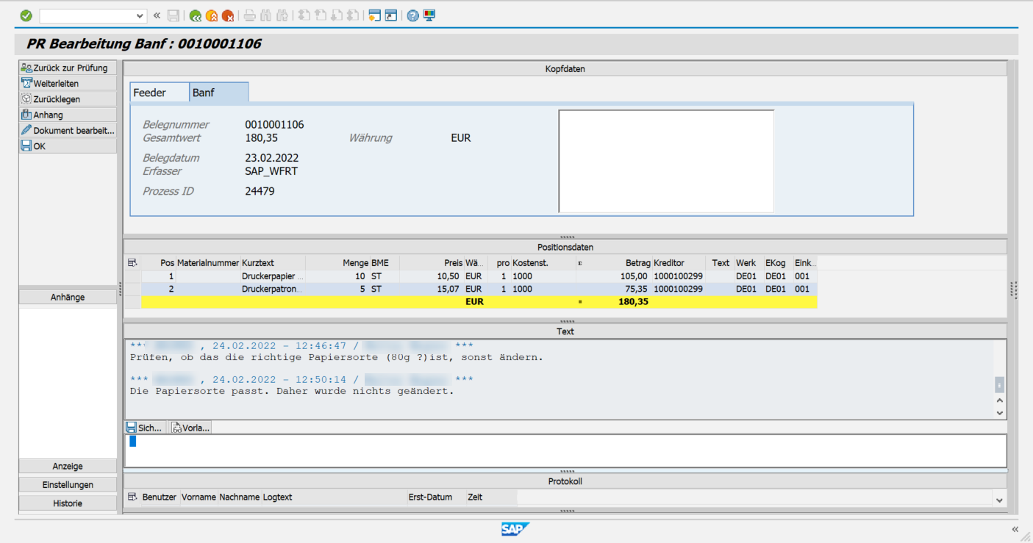Click inside the note entry field below Sich...

(x=515, y=450)
